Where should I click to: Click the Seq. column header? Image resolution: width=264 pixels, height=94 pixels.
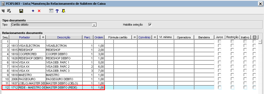click(x=5, y=37)
